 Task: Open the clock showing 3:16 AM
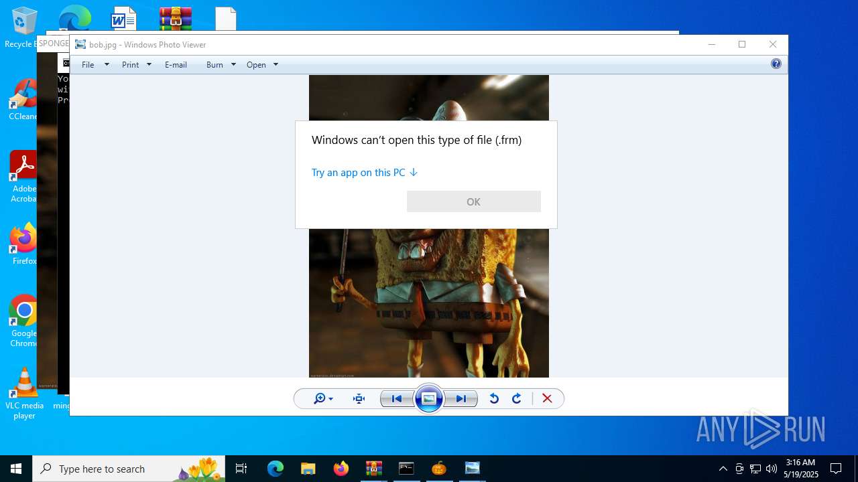tap(802, 469)
